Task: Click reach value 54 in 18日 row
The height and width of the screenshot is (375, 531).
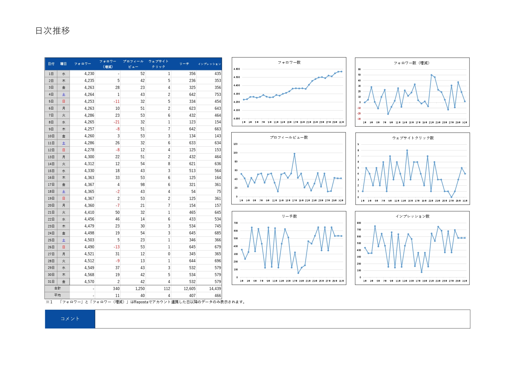Action: click(193, 191)
